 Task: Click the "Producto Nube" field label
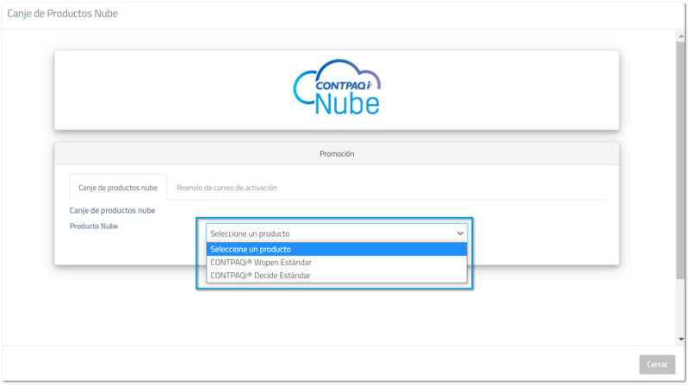point(94,226)
